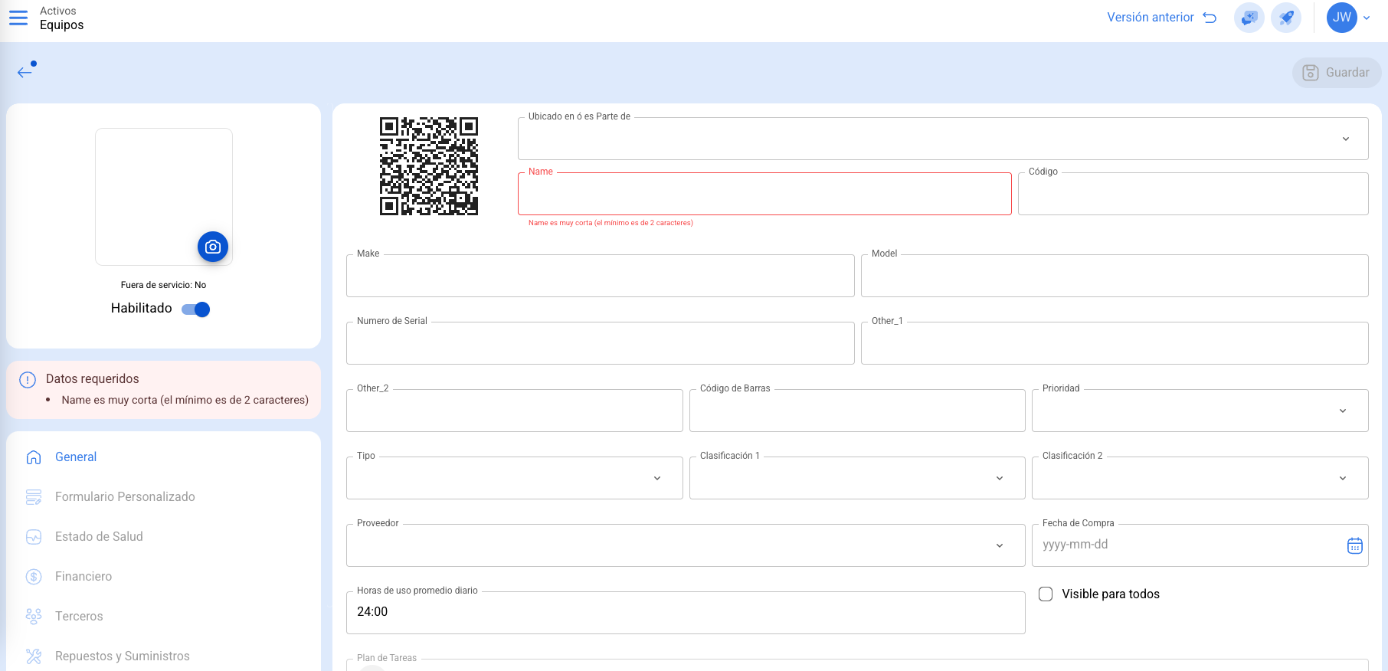
Task: Open the hamburger navigation menu
Action: click(x=18, y=18)
